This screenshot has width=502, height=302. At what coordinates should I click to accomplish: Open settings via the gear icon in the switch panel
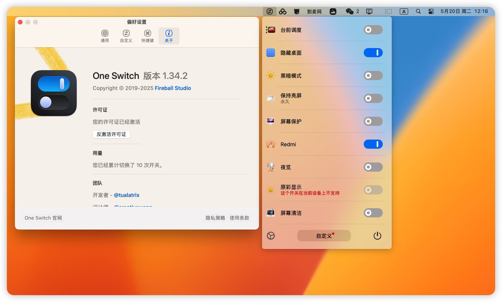coord(271,236)
